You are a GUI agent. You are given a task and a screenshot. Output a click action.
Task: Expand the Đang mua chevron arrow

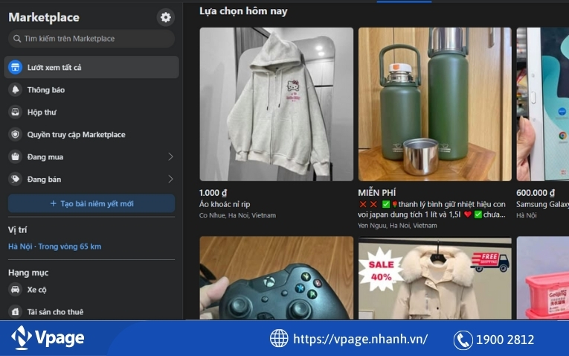pyautogui.click(x=170, y=157)
